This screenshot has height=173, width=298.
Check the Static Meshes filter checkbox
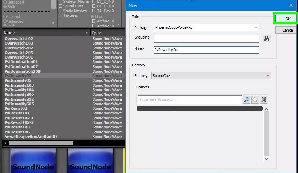tap(61, 11)
